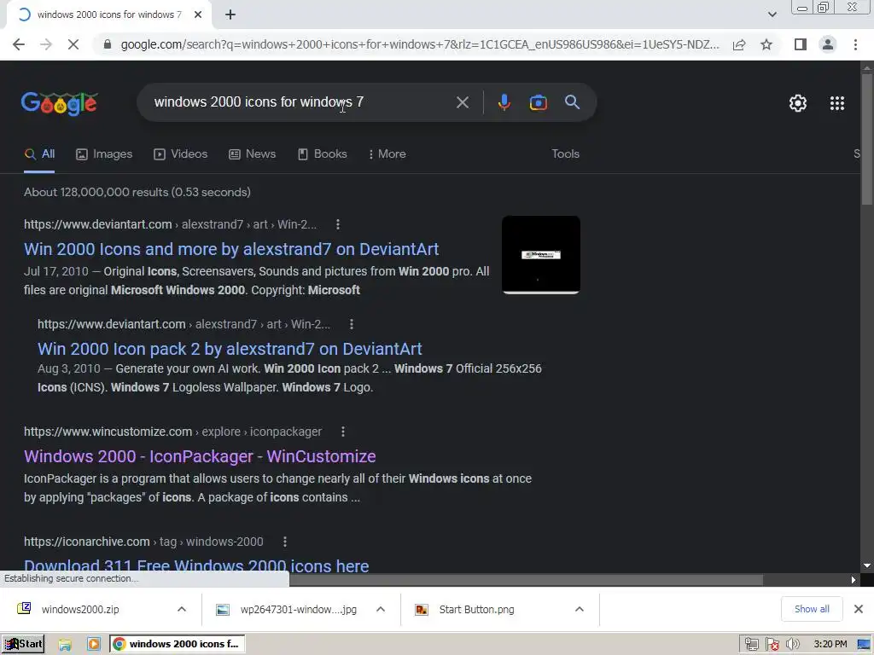The height and width of the screenshot is (655, 874).
Task: Open options for iconarchive.com result
Action: point(285,542)
